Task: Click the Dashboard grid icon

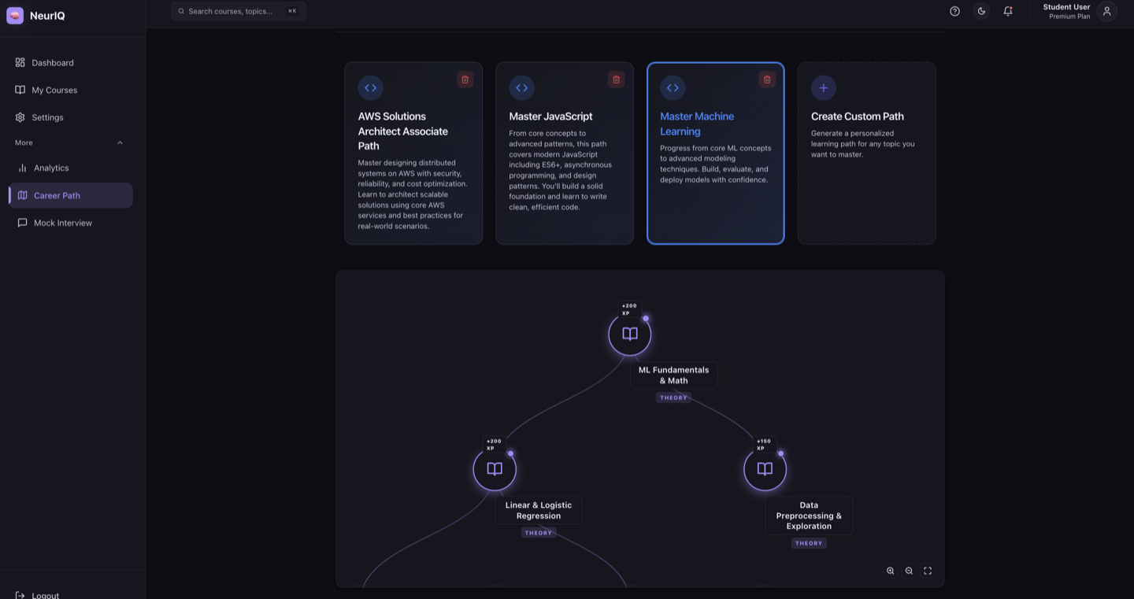Action: 20,62
